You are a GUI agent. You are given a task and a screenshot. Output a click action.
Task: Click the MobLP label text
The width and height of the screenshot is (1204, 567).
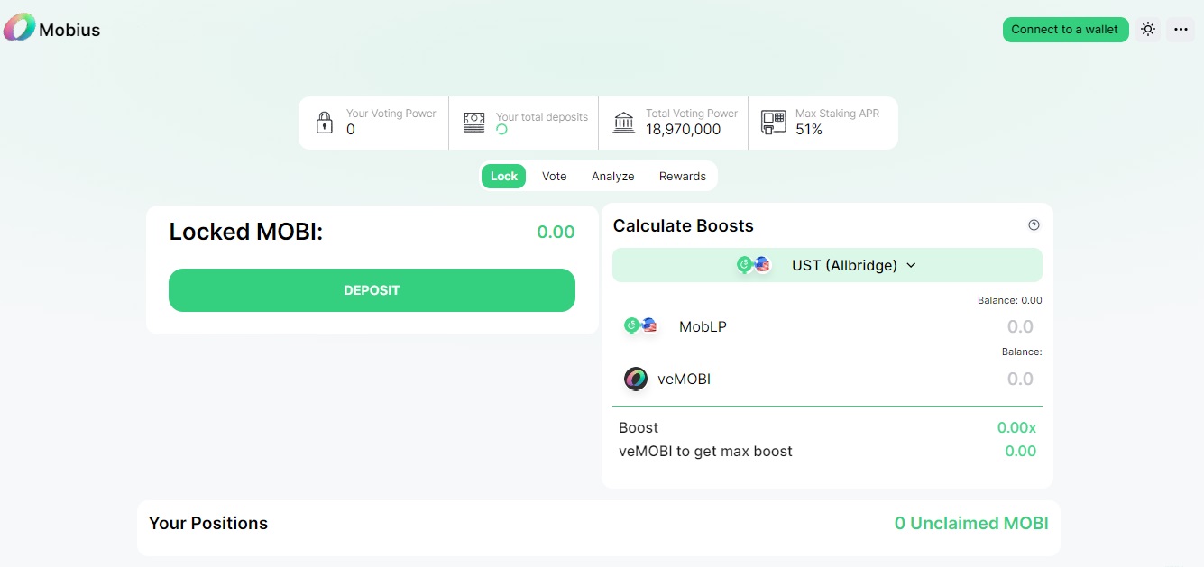point(703,326)
